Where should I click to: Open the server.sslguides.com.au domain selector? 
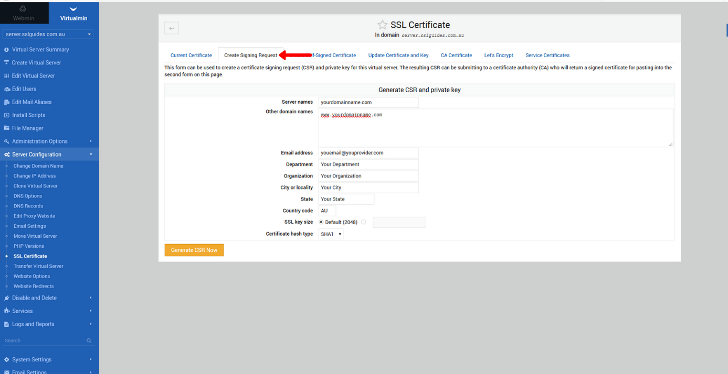[47, 33]
